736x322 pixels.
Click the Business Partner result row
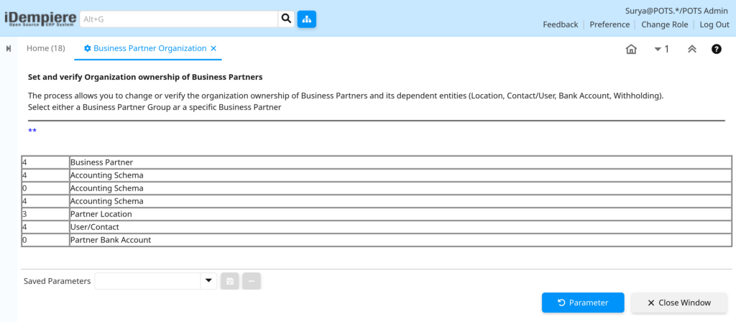click(x=377, y=162)
